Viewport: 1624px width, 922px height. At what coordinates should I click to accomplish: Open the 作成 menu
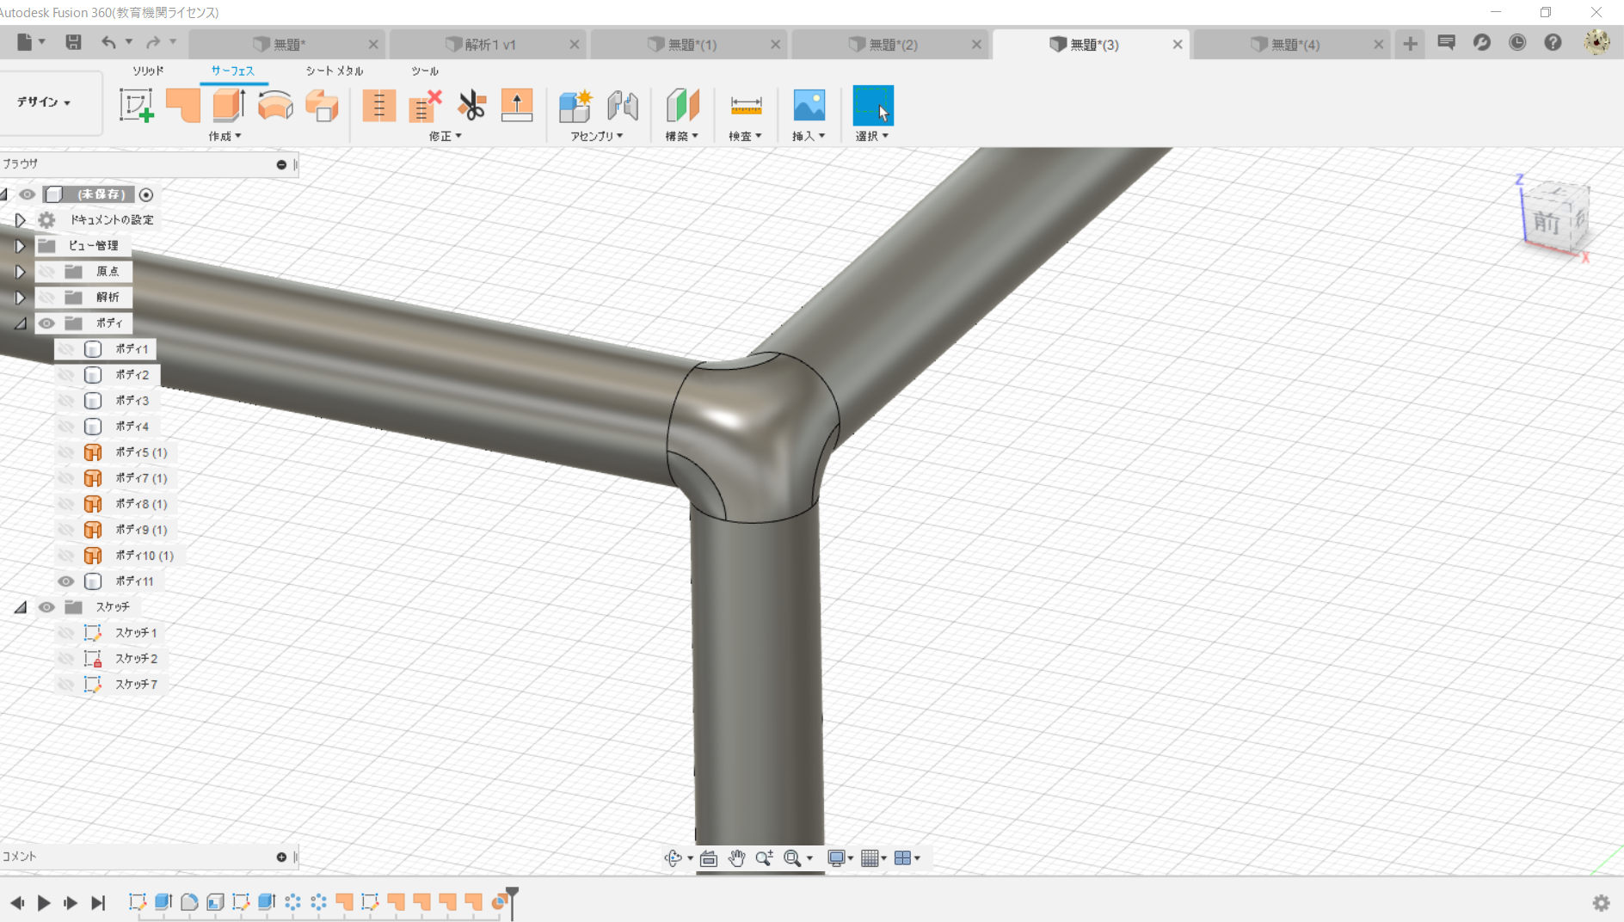pyautogui.click(x=225, y=136)
